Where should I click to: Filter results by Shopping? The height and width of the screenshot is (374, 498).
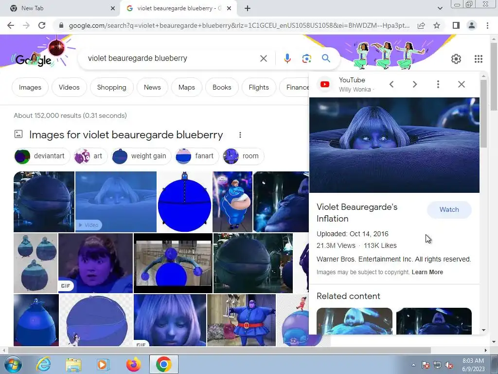click(x=111, y=87)
